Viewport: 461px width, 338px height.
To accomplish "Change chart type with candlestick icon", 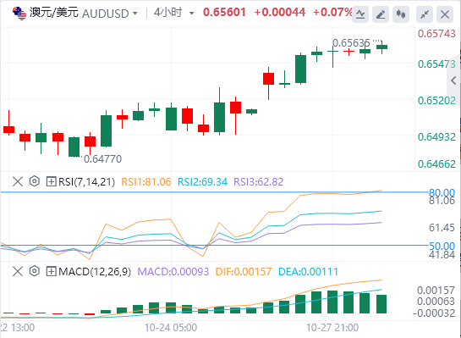I will [x=401, y=14].
